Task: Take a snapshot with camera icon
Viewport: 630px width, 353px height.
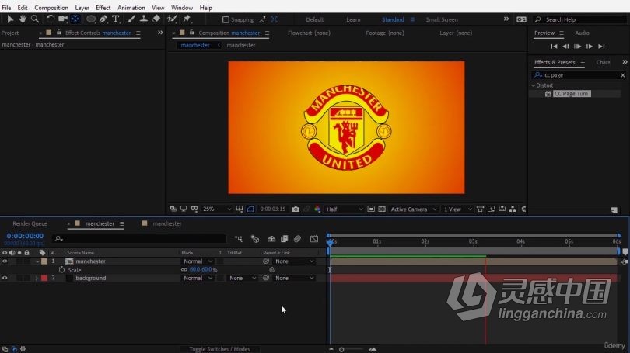Action: pyautogui.click(x=296, y=209)
